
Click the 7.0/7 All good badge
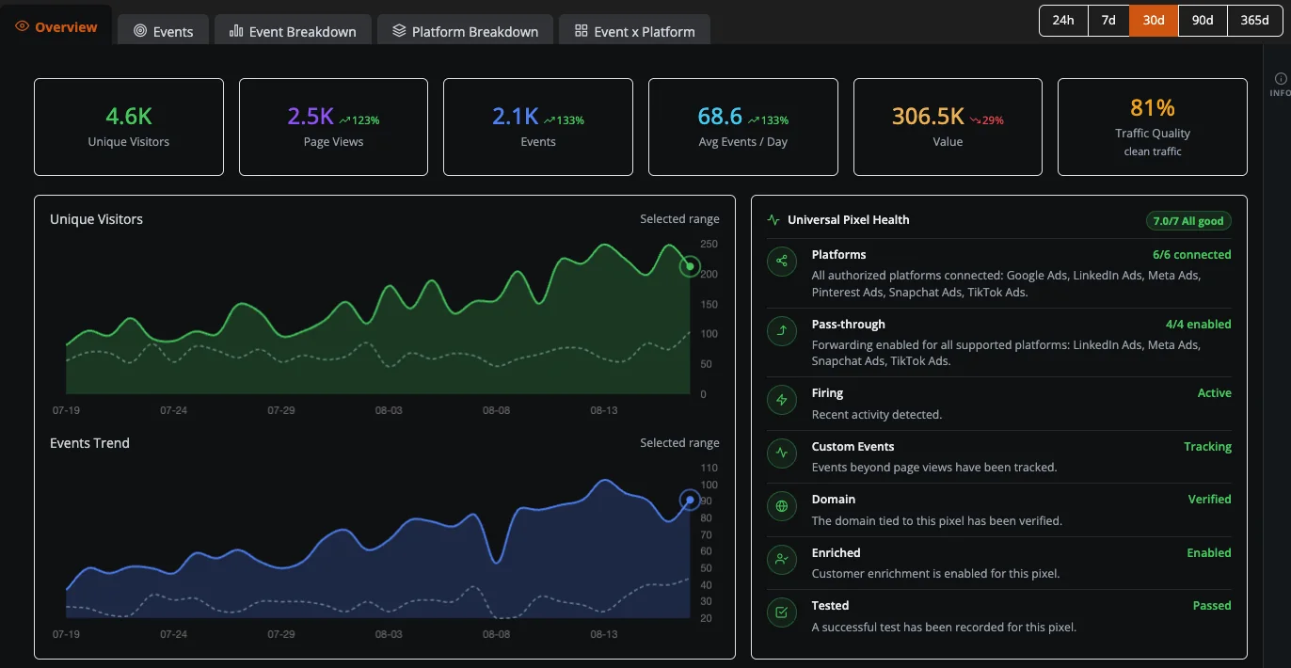click(1188, 221)
